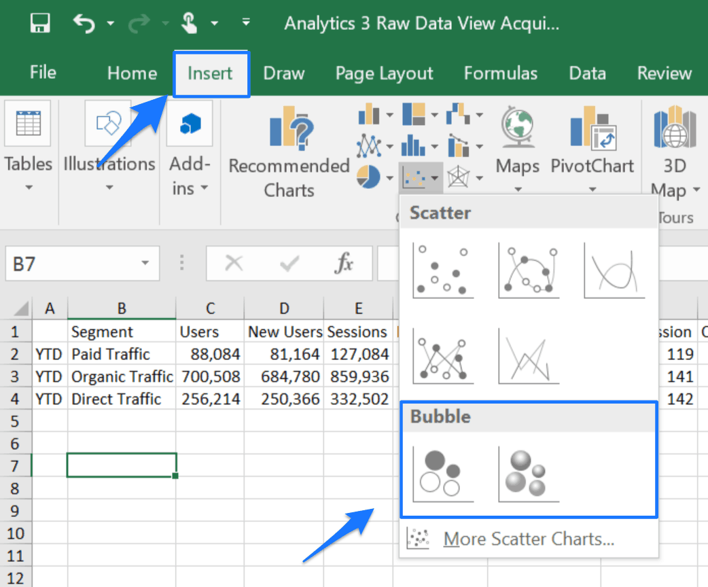
Task: Insert a surface or radar chart
Action: pos(459,177)
